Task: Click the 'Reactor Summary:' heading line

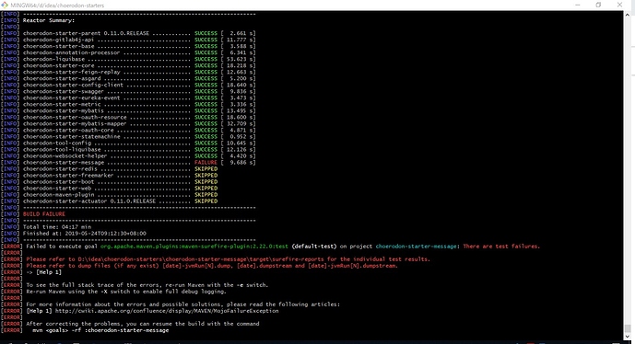Action: point(49,20)
